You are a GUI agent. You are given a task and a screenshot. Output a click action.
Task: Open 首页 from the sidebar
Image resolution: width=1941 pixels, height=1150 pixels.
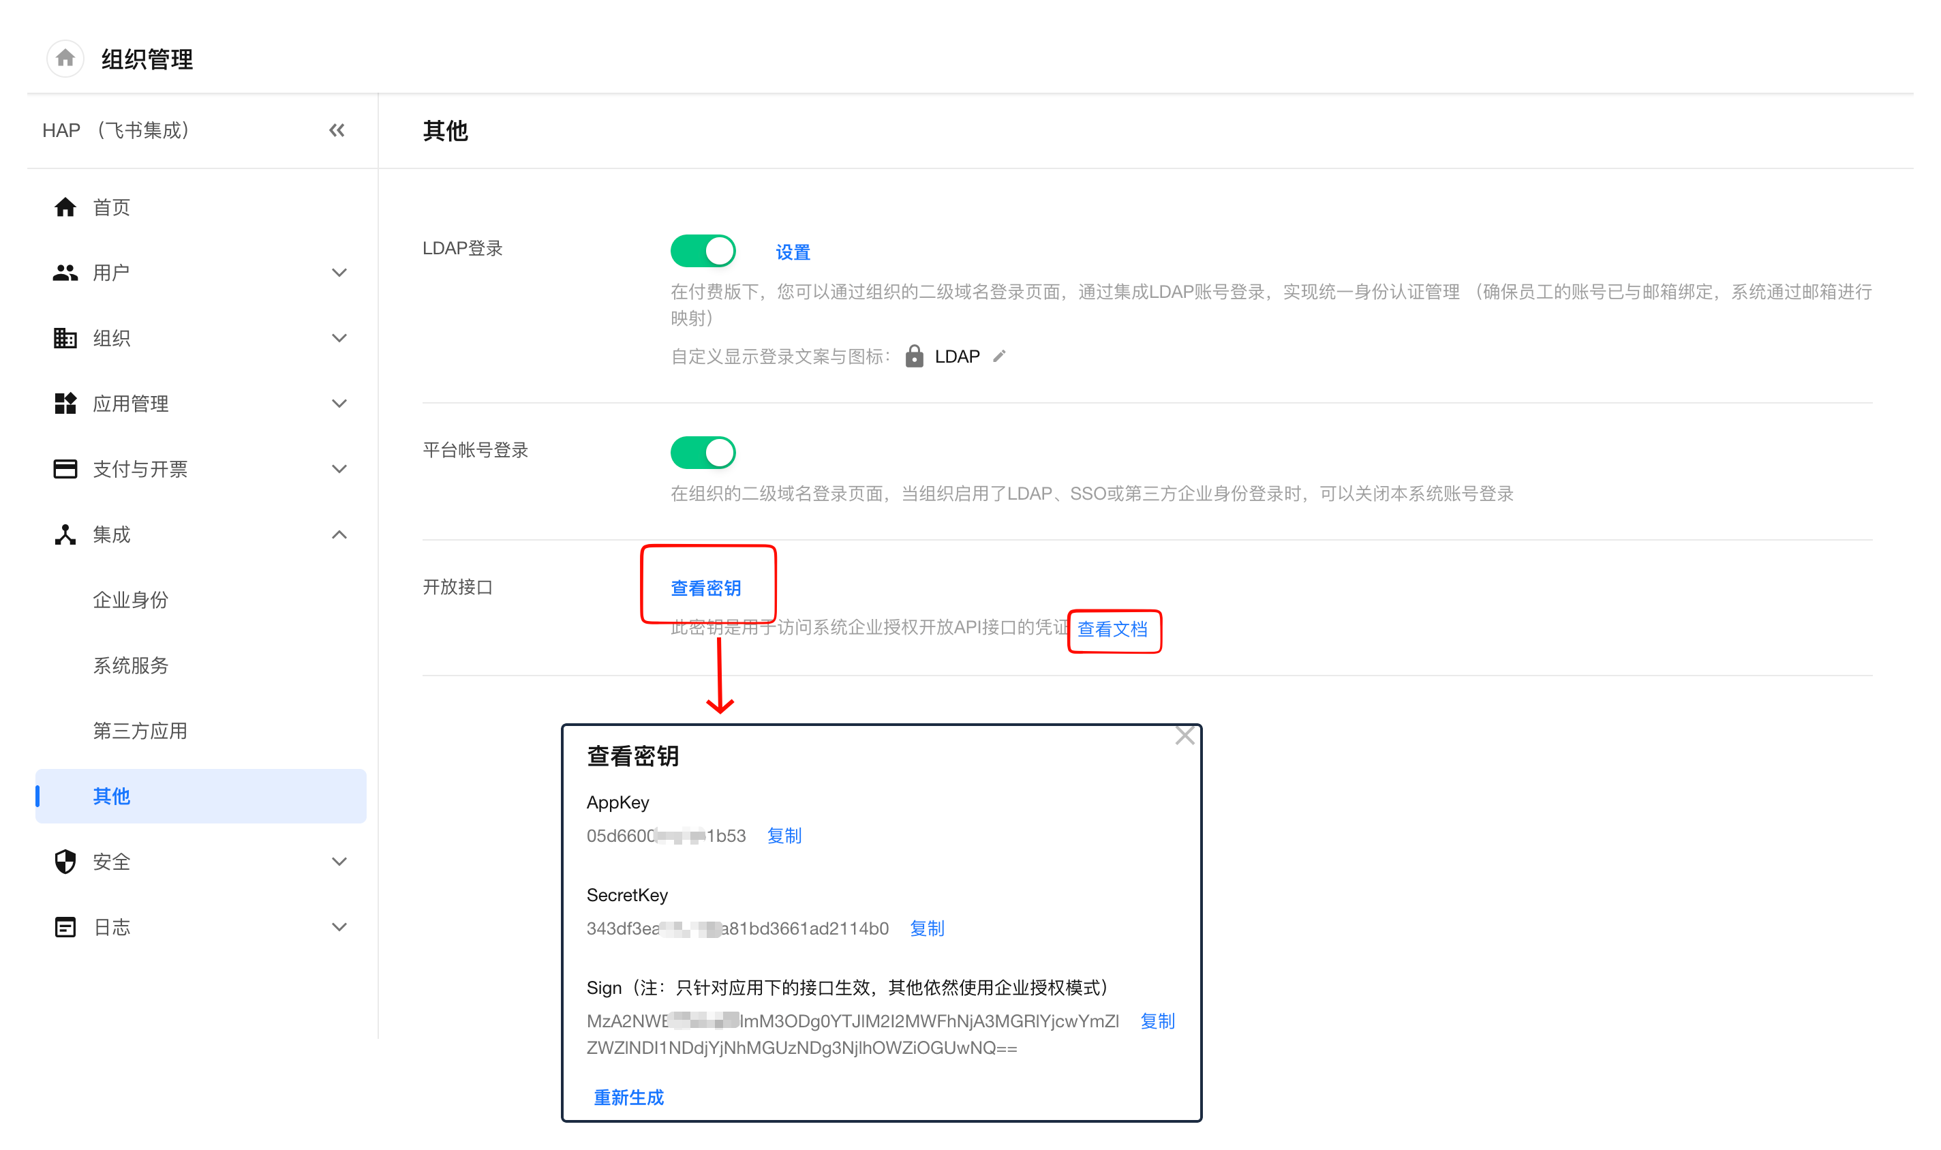(111, 207)
